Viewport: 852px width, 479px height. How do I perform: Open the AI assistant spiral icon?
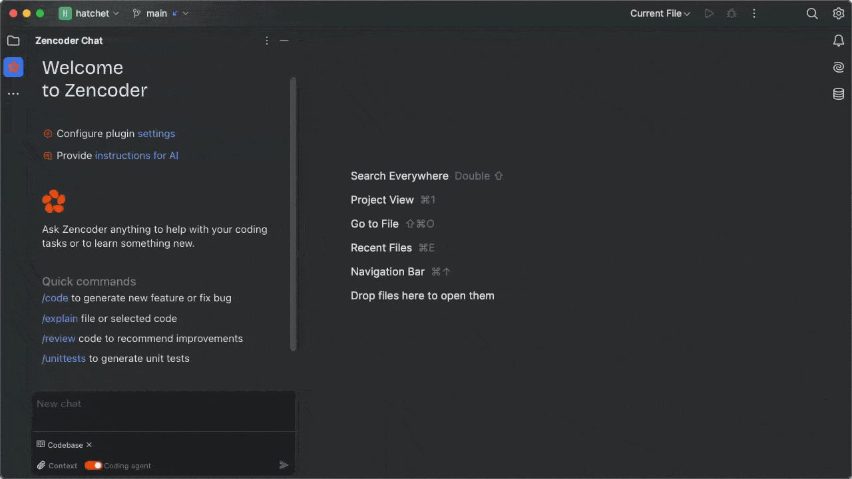point(838,67)
